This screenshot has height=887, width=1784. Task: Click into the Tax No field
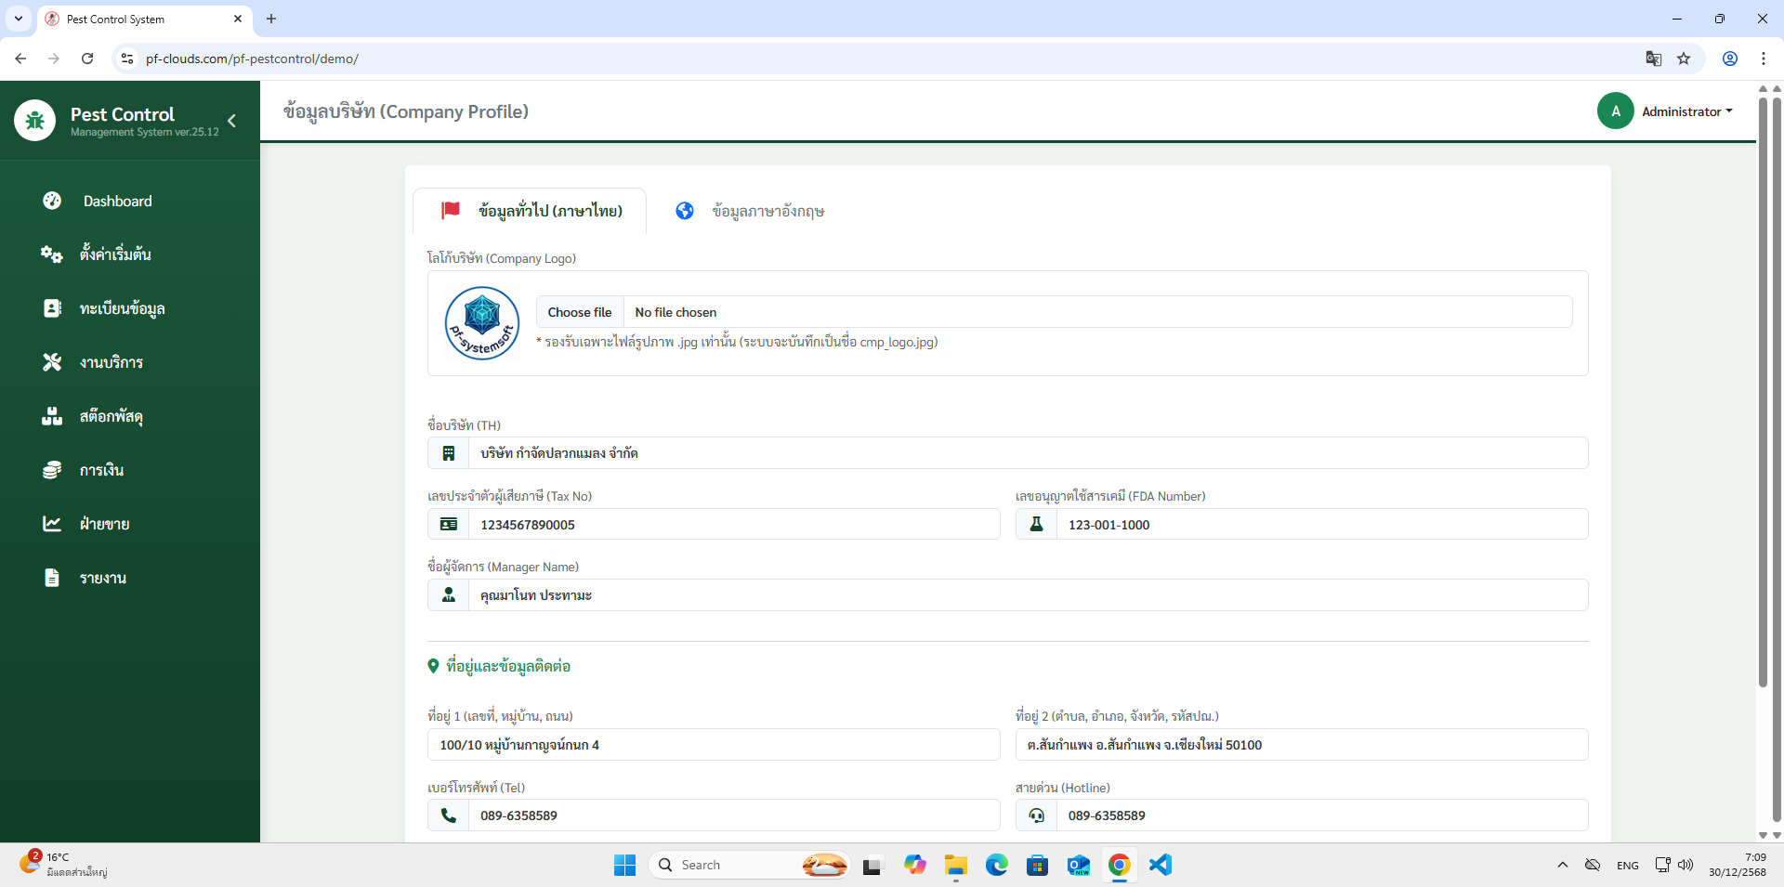[733, 525]
